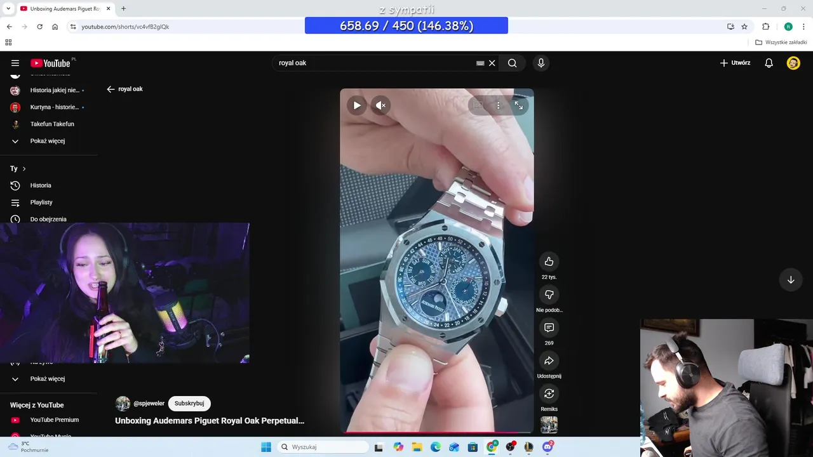Open 'Do obejrzenia' watch later list
Screen dimensions: 813x457
(x=48, y=219)
